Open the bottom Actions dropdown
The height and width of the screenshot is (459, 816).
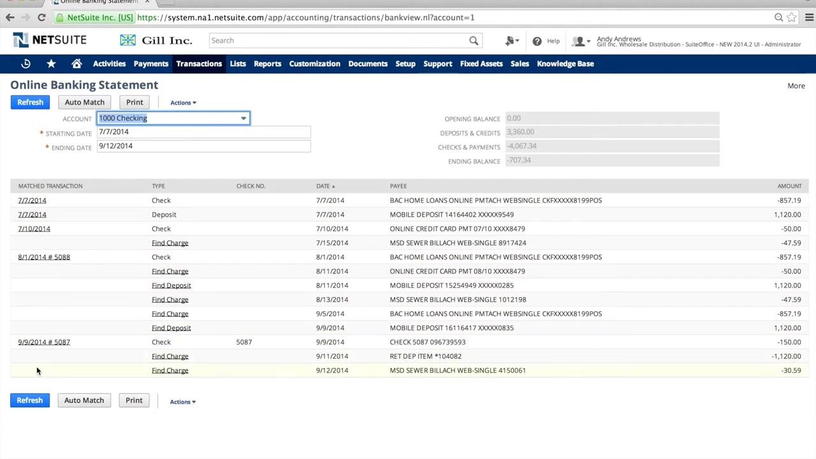tap(183, 402)
